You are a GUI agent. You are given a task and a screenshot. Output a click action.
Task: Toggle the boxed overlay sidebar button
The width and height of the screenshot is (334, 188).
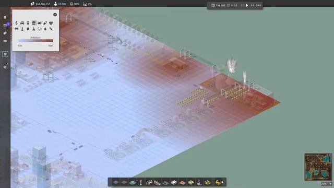point(5,54)
